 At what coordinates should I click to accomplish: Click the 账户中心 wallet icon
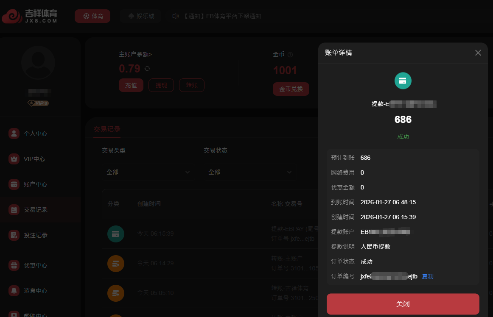[x=13, y=184]
